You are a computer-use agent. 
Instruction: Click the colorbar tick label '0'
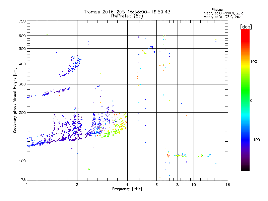click(251, 101)
